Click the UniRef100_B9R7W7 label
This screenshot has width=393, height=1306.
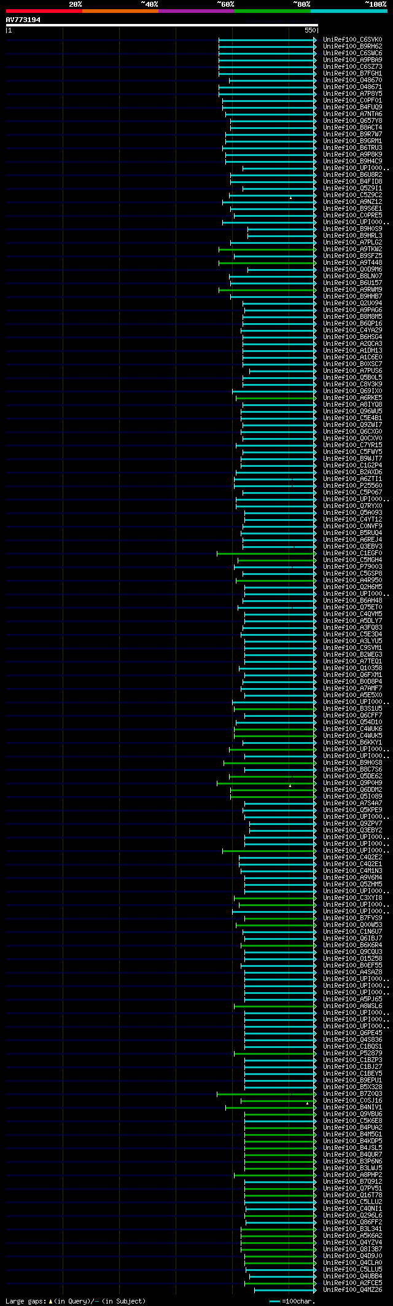pos(352,135)
